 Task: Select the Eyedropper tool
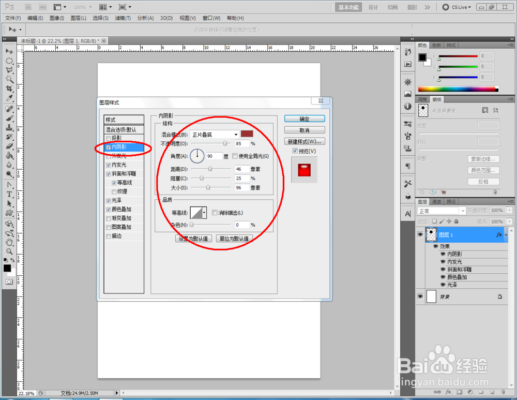[9, 98]
